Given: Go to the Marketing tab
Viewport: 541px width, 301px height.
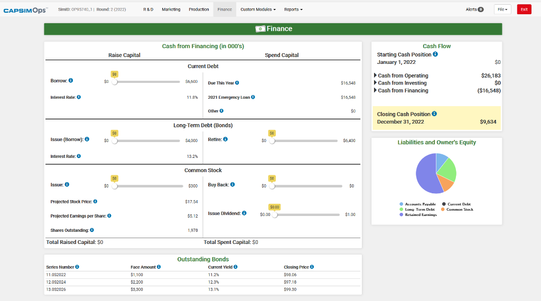Looking at the screenshot, I should coord(171,10).
